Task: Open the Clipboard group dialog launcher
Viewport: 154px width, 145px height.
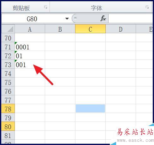Action: pos(45,7)
